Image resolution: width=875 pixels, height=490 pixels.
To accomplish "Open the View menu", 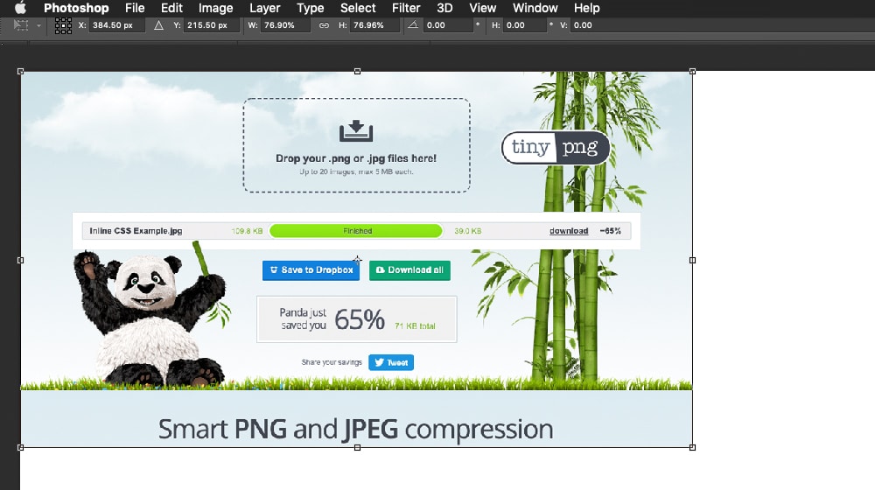I will coord(482,8).
